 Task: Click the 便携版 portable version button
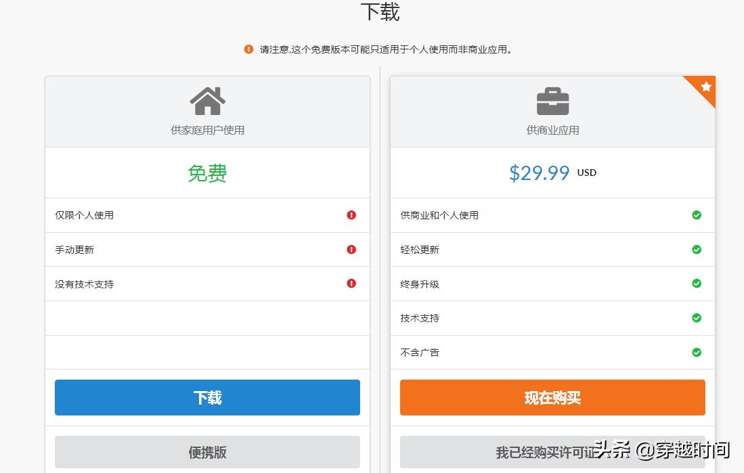point(207,452)
